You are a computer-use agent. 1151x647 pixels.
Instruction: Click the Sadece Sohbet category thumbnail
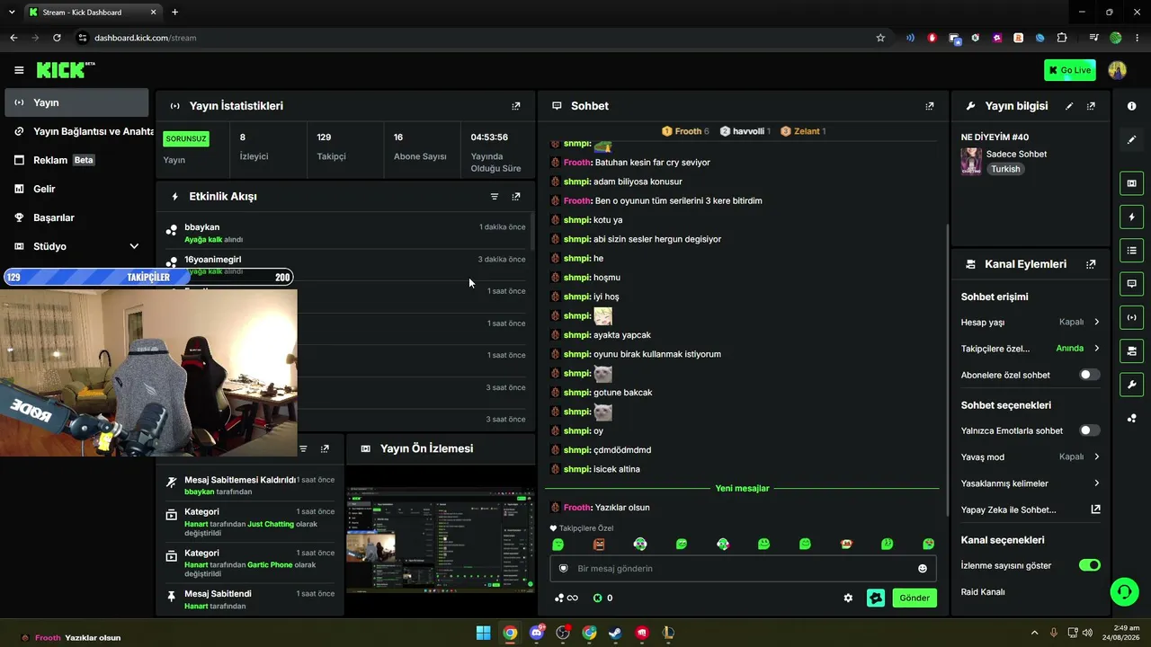click(x=971, y=161)
